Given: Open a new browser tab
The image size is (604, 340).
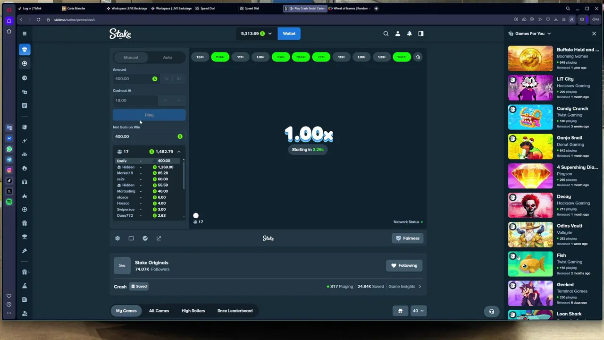Looking at the screenshot, I should 376,8.
